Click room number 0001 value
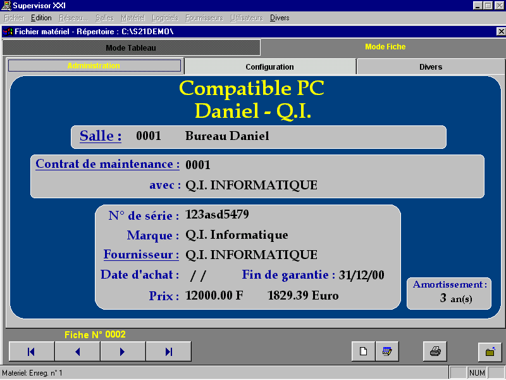 [149, 136]
